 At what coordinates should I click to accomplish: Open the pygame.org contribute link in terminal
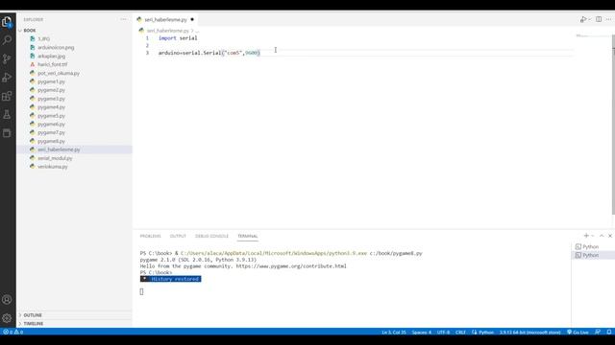291,266
